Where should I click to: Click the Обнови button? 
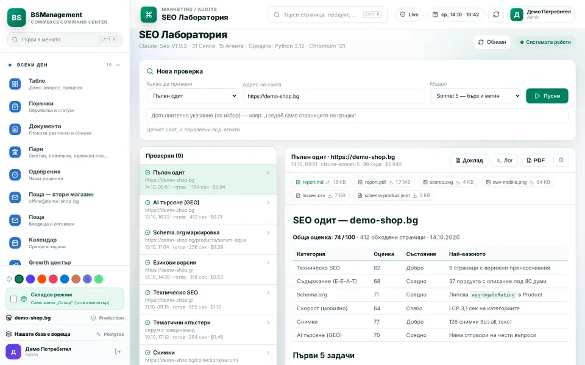point(492,42)
